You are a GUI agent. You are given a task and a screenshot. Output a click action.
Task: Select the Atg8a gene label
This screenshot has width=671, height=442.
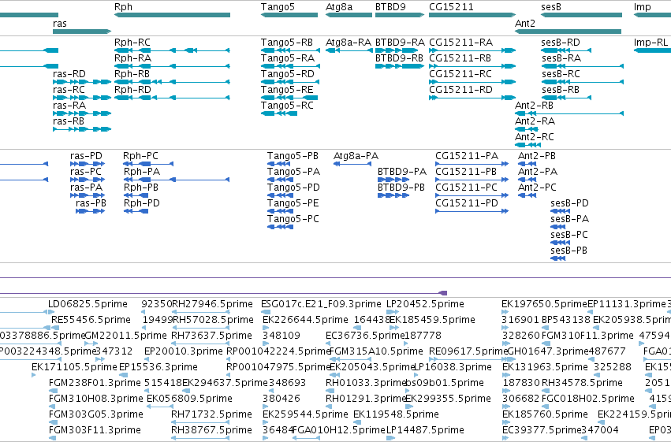tap(339, 7)
